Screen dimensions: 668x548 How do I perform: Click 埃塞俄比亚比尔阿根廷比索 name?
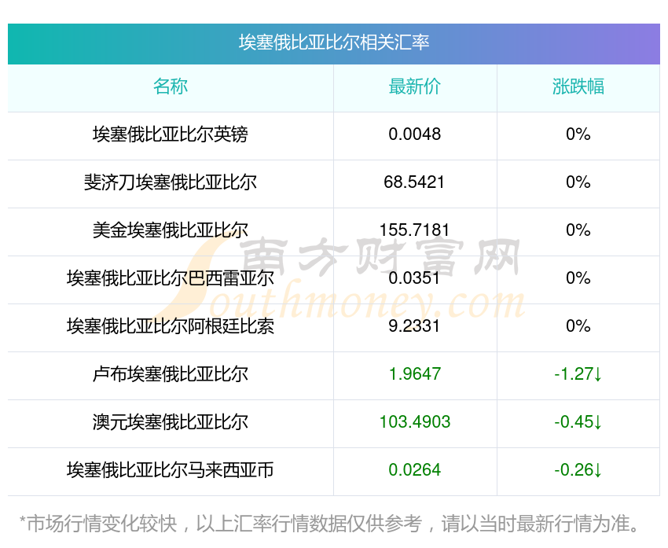point(171,326)
